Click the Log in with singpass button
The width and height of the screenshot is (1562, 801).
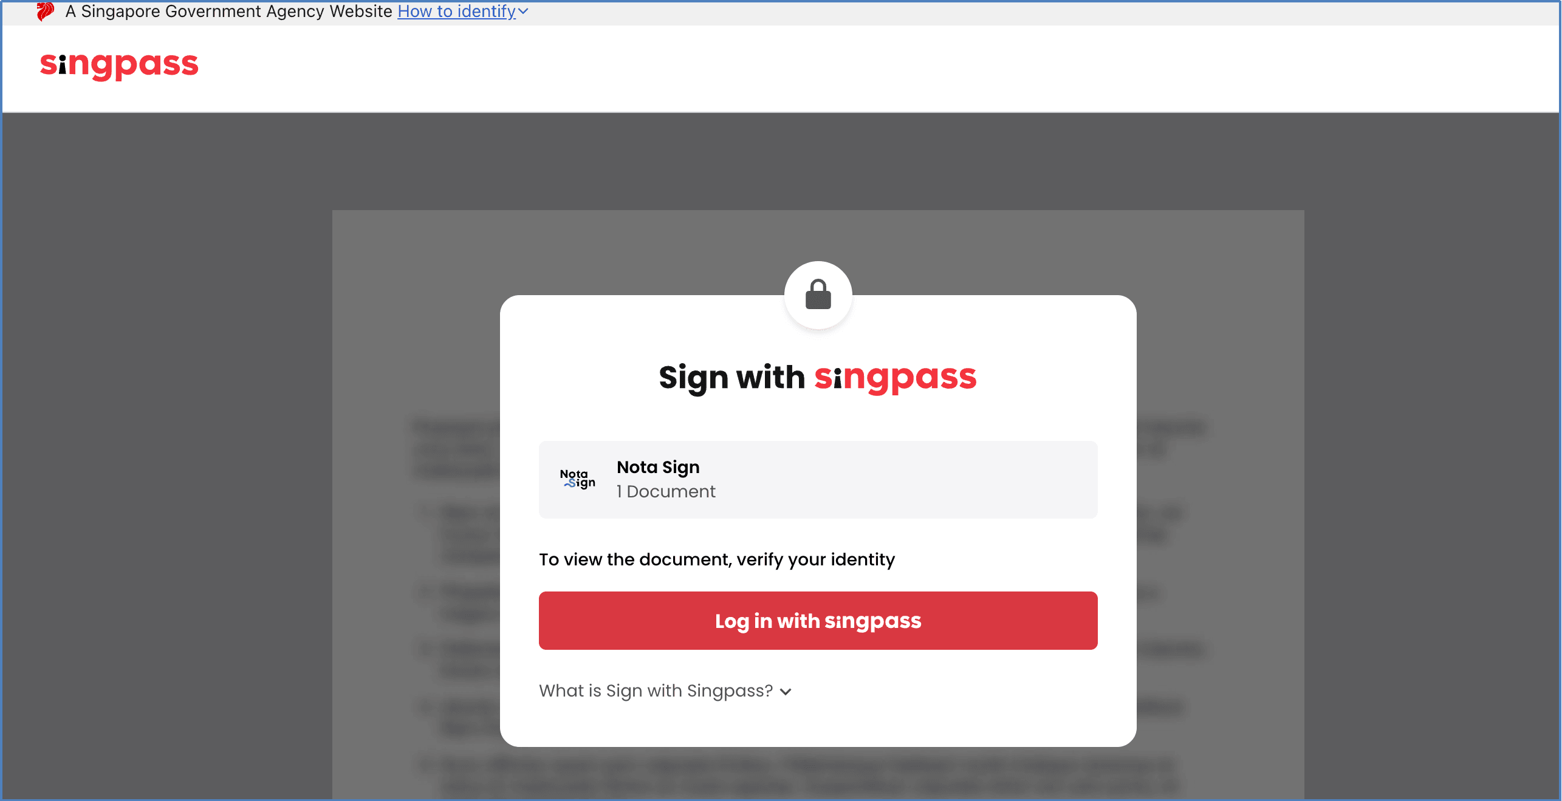[818, 621]
